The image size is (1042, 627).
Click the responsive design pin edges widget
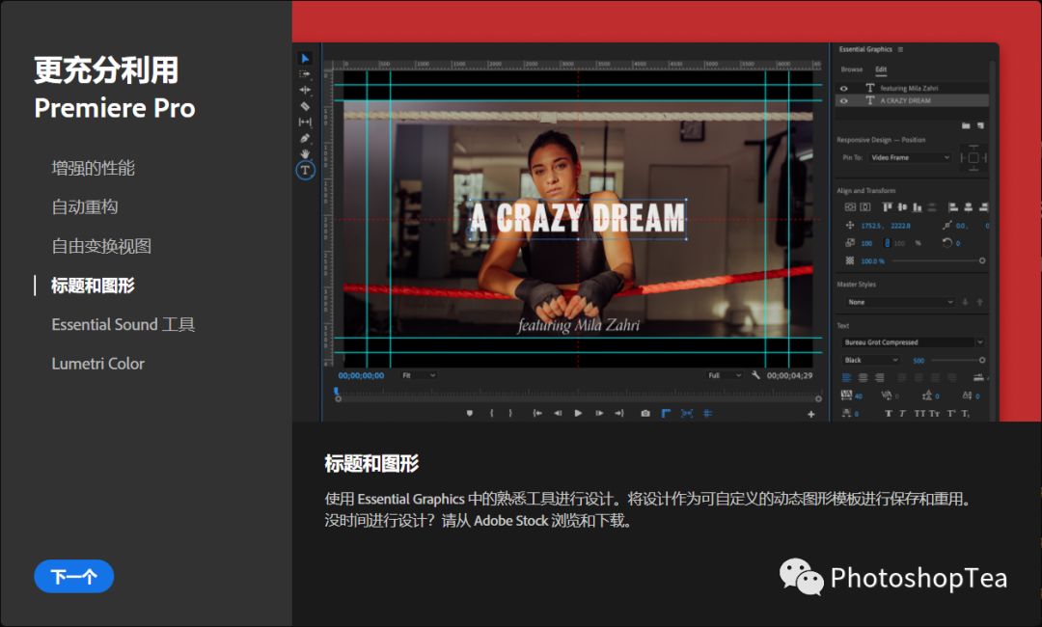click(x=973, y=157)
